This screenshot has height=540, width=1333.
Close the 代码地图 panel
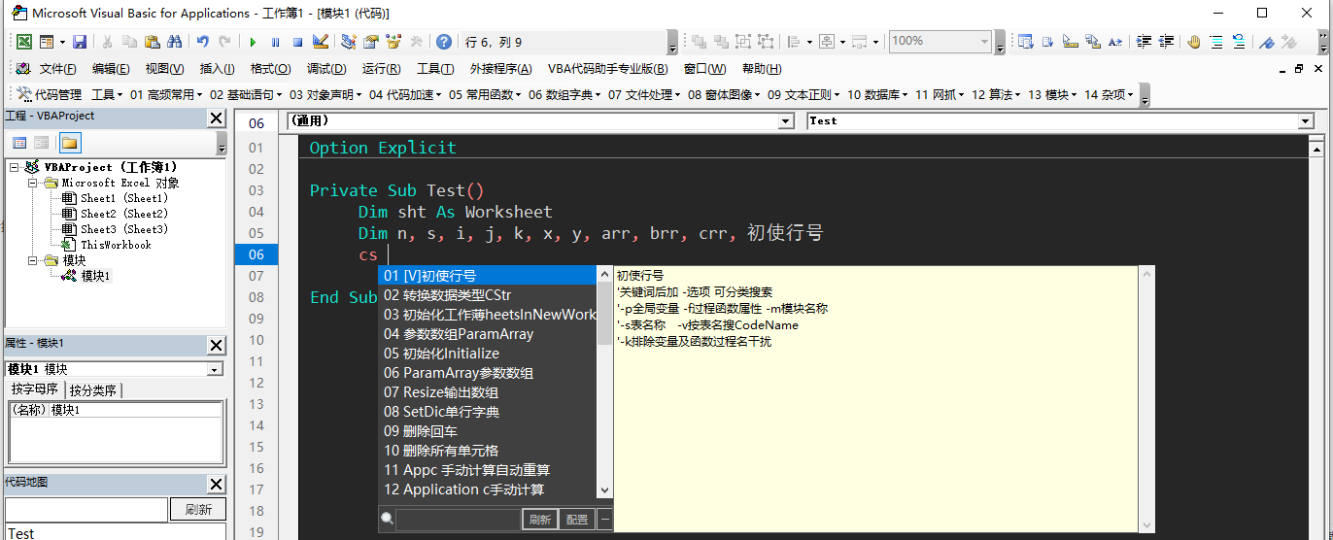pyautogui.click(x=216, y=483)
